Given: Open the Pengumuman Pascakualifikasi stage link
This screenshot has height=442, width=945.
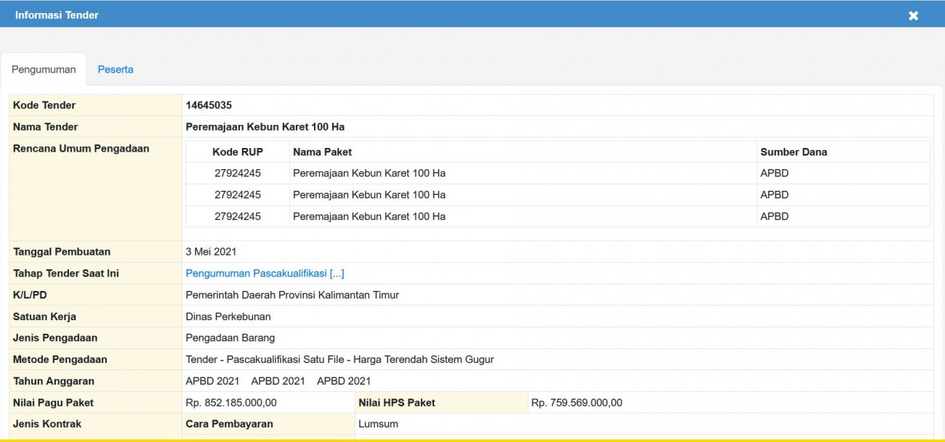Looking at the screenshot, I should point(265,274).
